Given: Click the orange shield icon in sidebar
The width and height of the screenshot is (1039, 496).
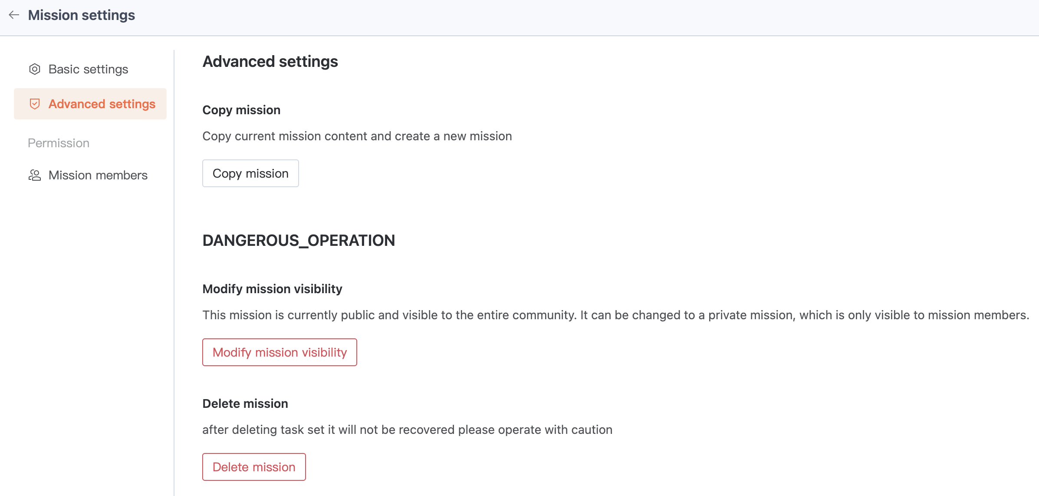Looking at the screenshot, I should (35, 104).
